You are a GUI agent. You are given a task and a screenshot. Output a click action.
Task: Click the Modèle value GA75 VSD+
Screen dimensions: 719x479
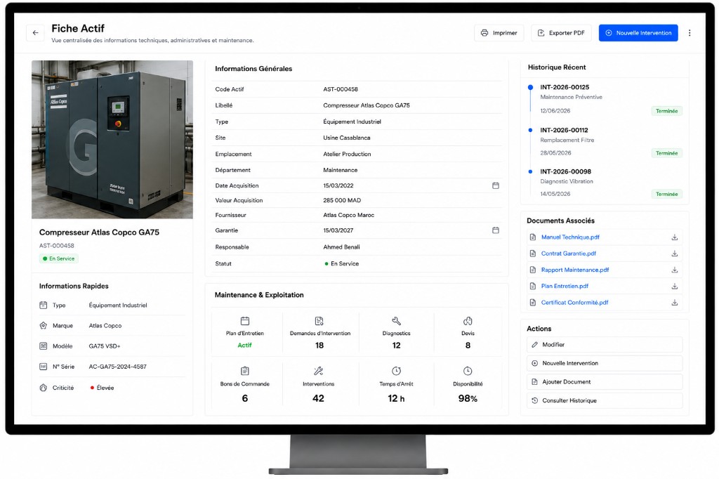pyautogui.click(x=105, y=346)
